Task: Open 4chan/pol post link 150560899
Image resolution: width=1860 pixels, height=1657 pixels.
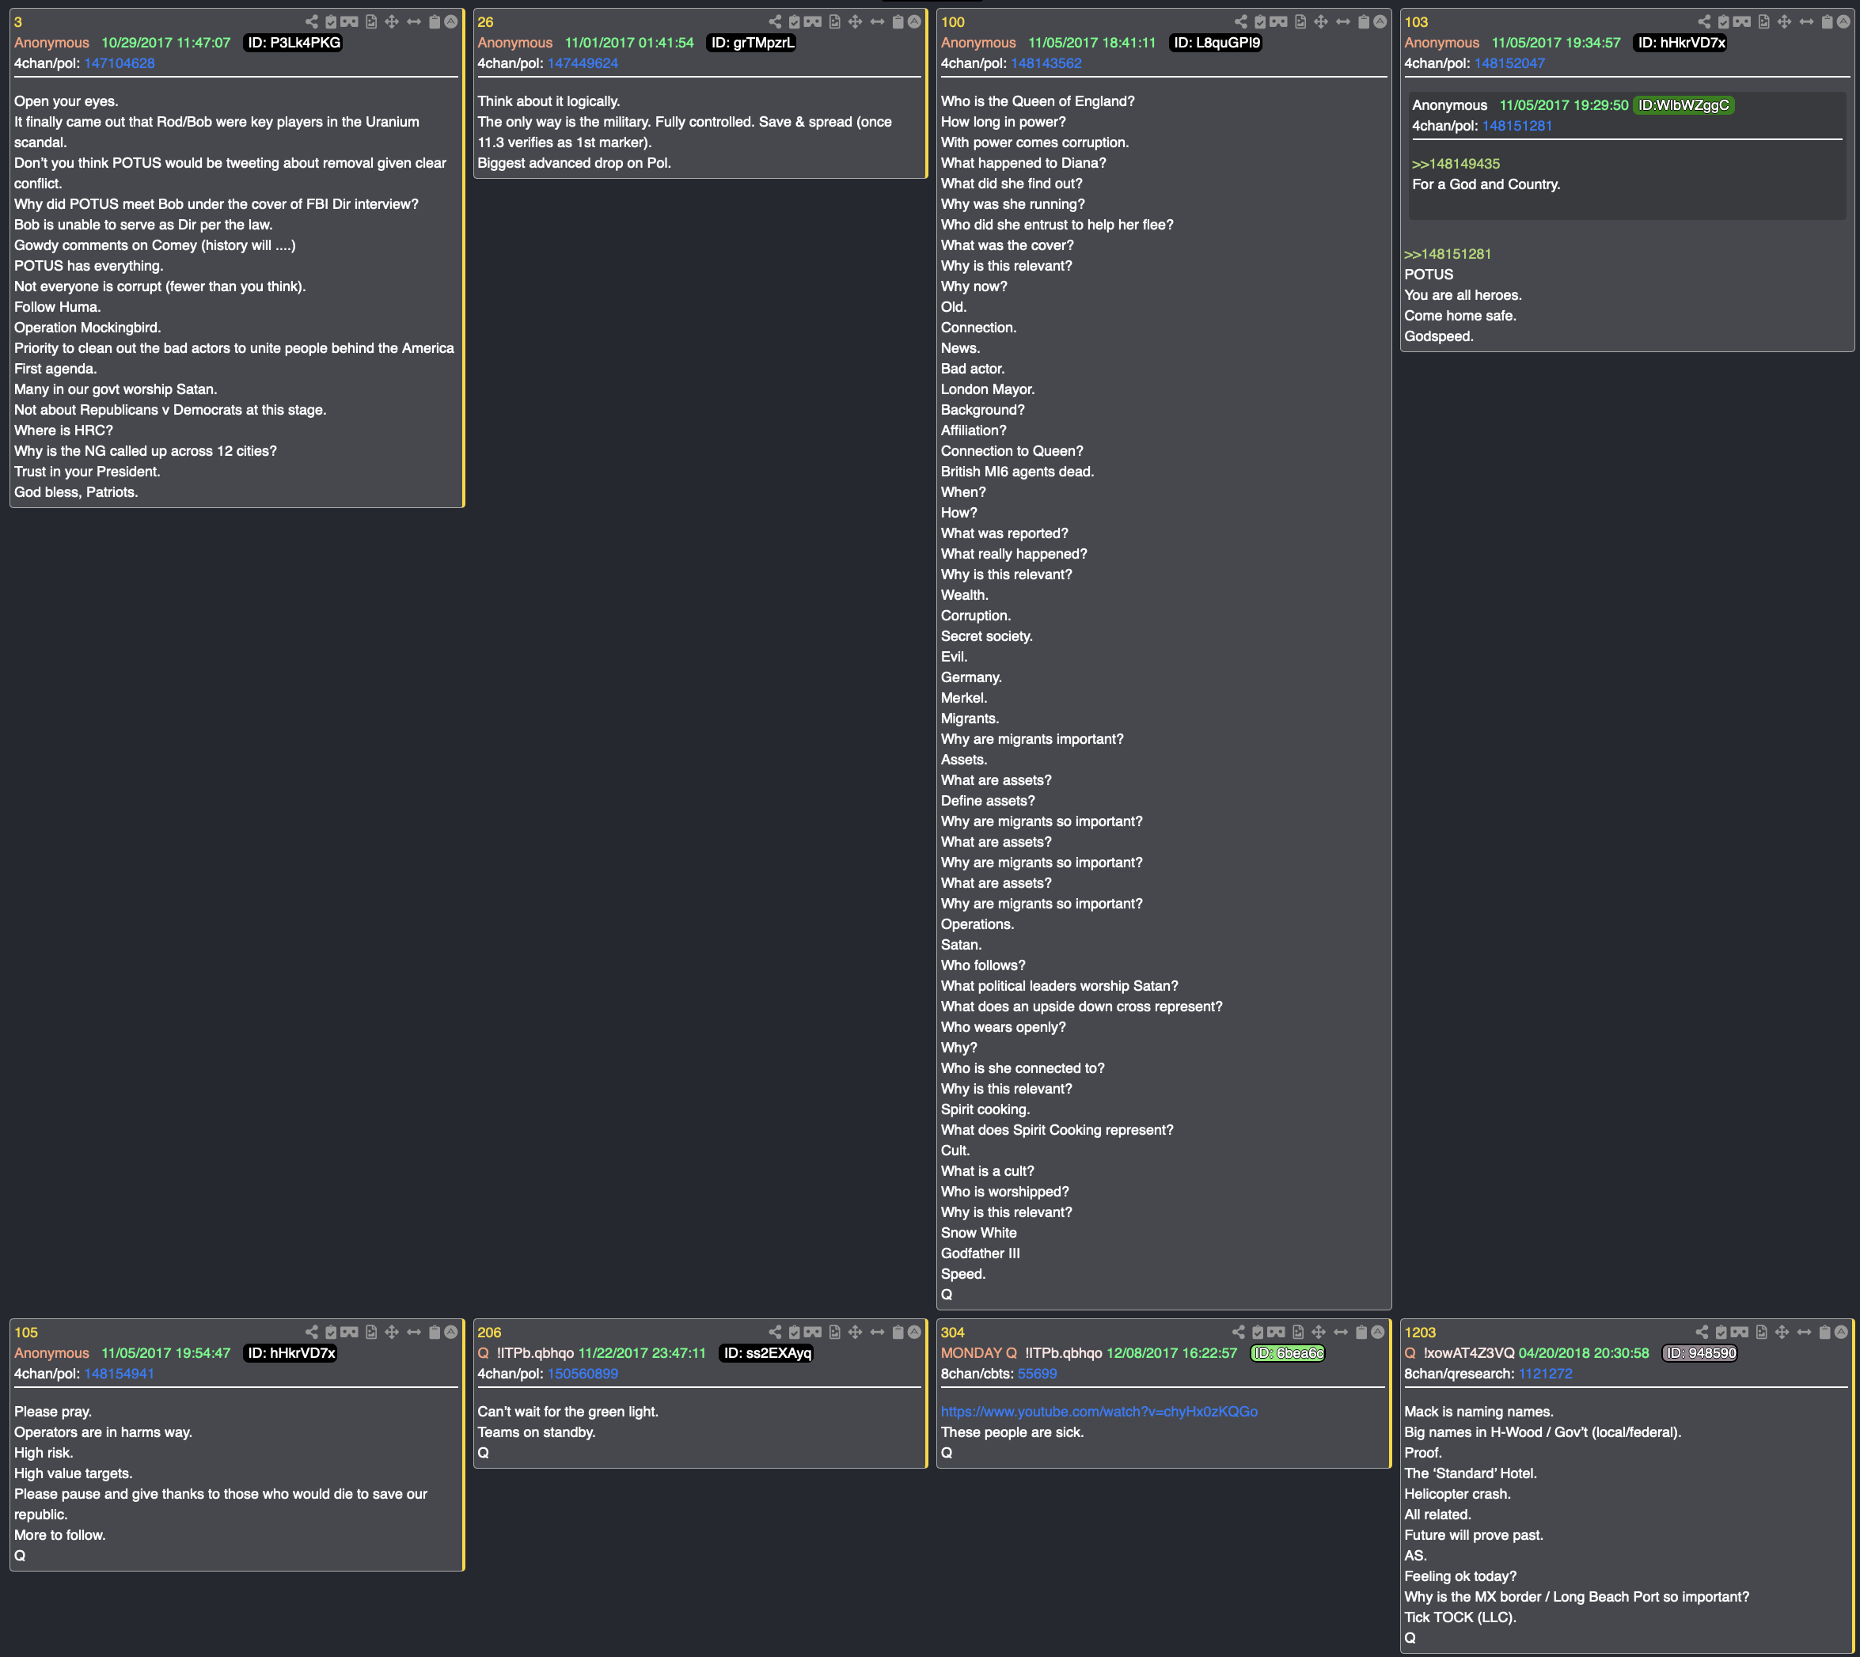Action: tap(583, 1374)
